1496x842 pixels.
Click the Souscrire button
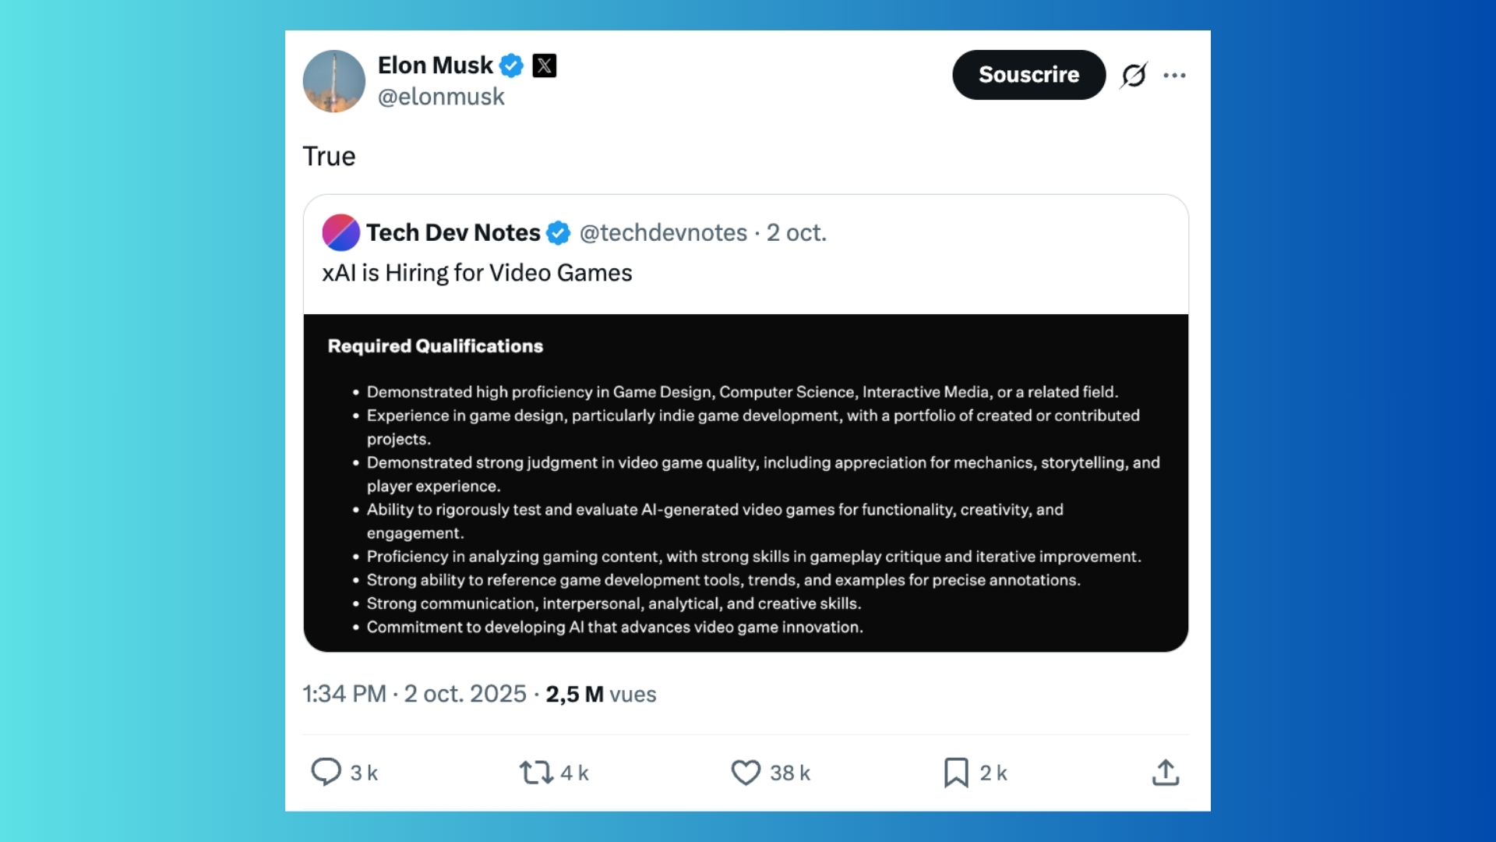[1028, 75]
